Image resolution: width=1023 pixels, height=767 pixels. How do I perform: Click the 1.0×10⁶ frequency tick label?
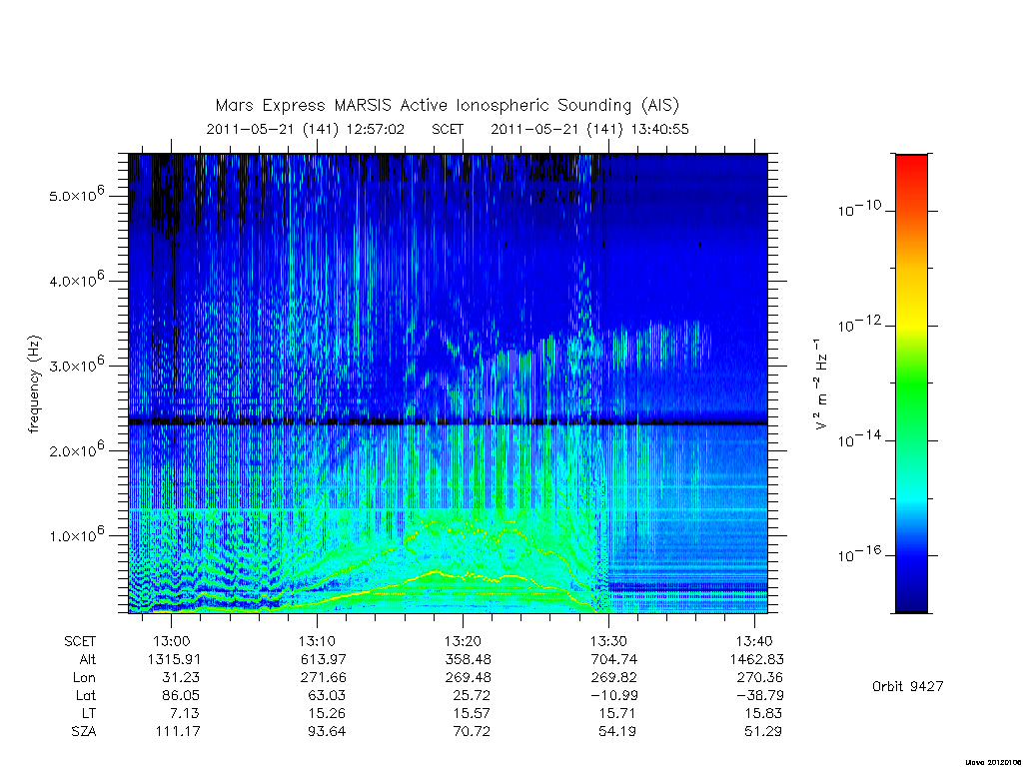pyautogui.click(x=76, y=534)
